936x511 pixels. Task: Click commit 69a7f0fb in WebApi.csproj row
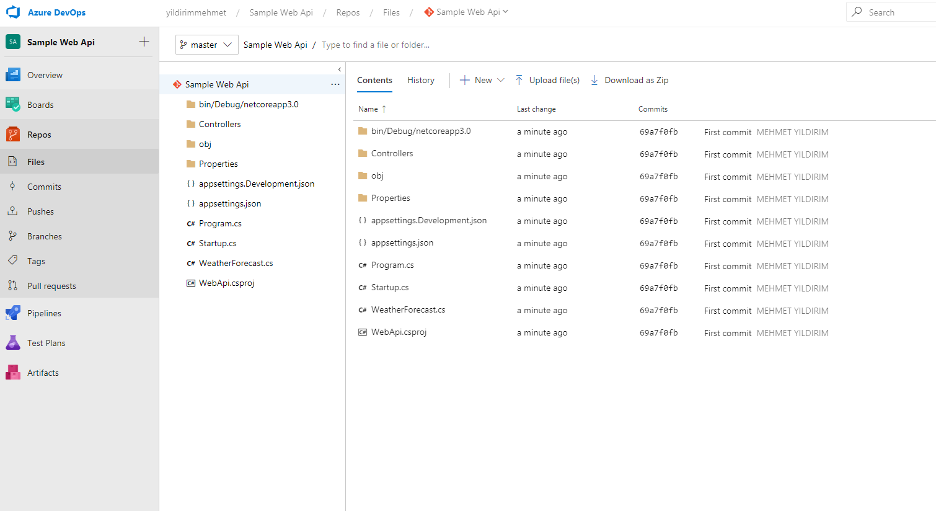click(x=658, y=332)
